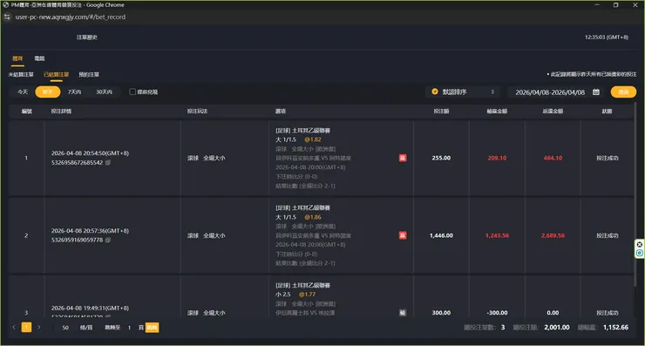
Task: Open the 2026/04/08-2026/04/08 date range field
Action: coord(555,92)
